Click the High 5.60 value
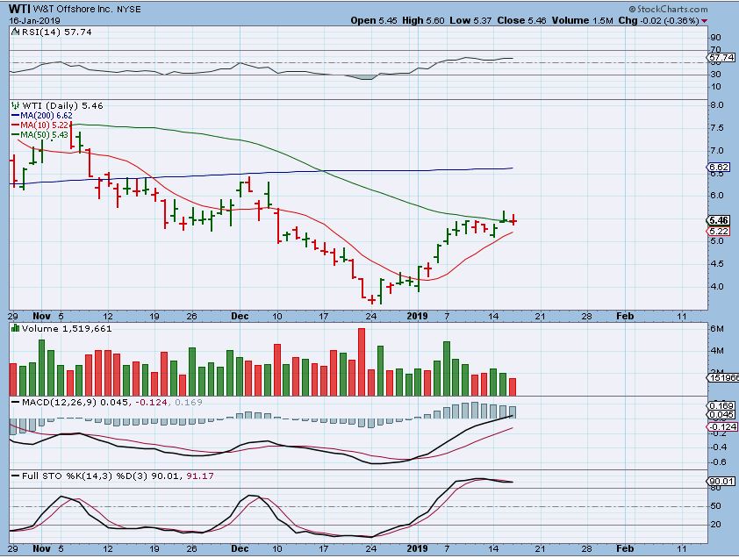Screen dimensions: 739x558 pyautogui.click(x=423, y=21)
